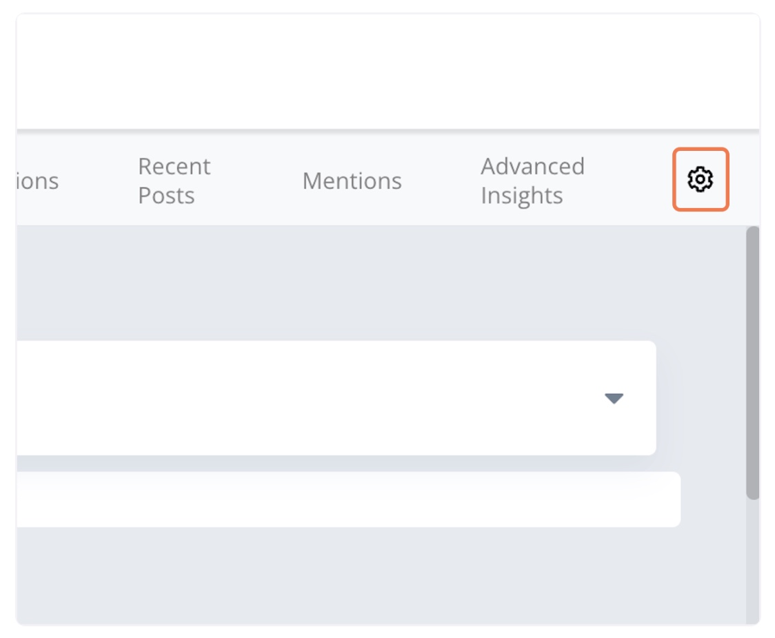Click the scrollbar track below the thumb

[753, 565]
